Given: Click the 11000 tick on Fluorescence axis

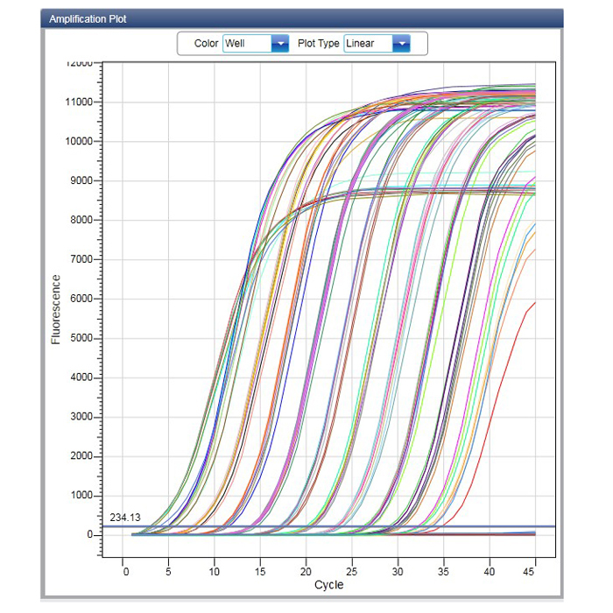Looking at the screenshot, I should (79, 102).
